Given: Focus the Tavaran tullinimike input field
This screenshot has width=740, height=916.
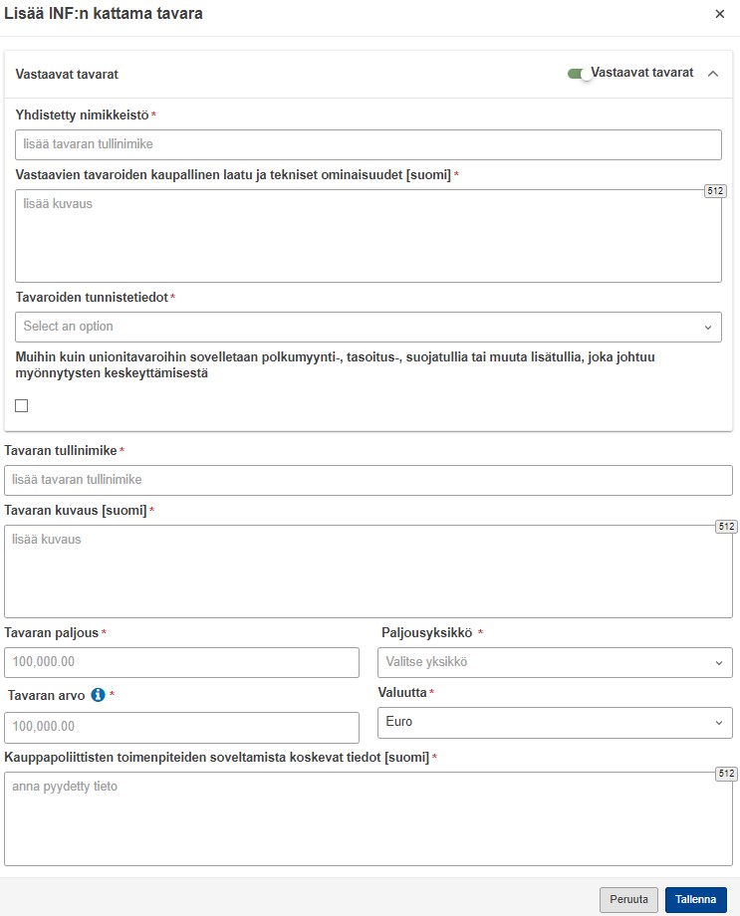Looking at the screenshot, I should click(x=369, y=480).
